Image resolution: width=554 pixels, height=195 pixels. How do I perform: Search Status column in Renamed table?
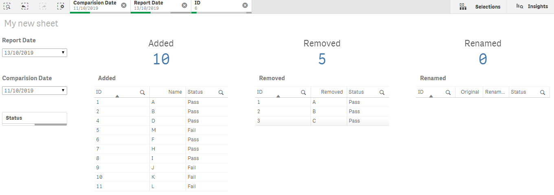543,92
